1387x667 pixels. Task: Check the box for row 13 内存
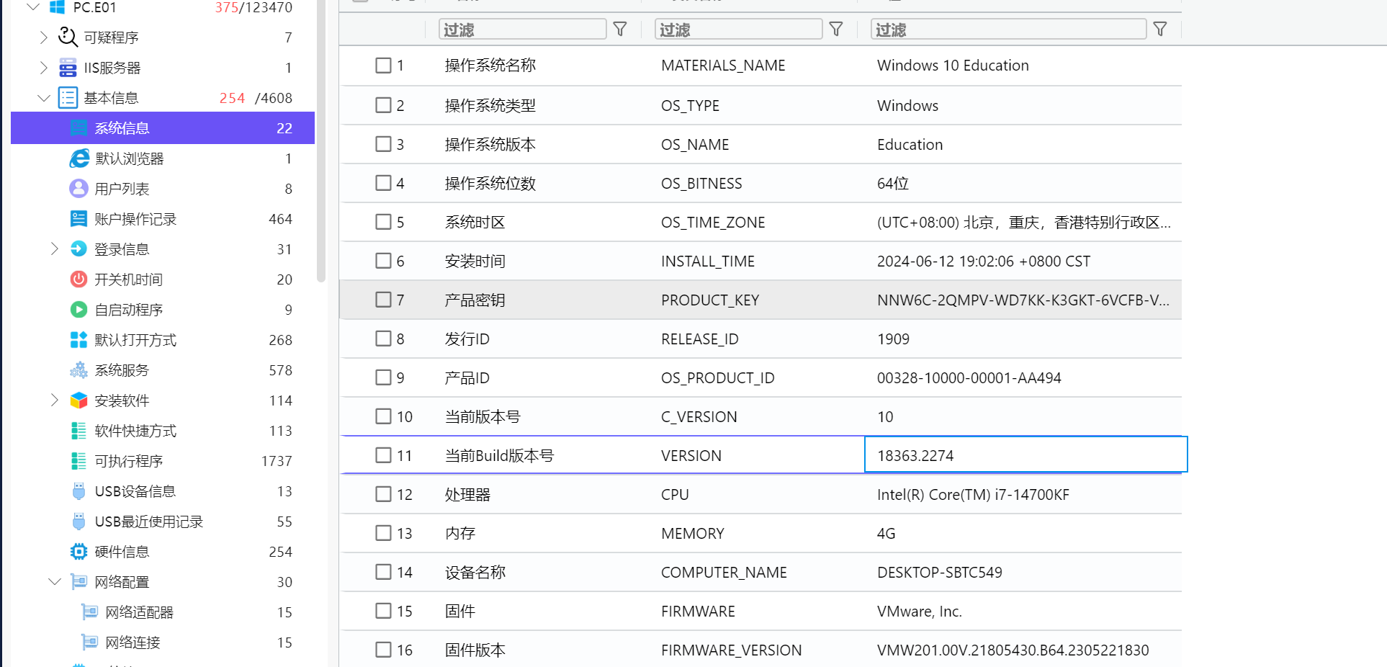tap(383, 533)
